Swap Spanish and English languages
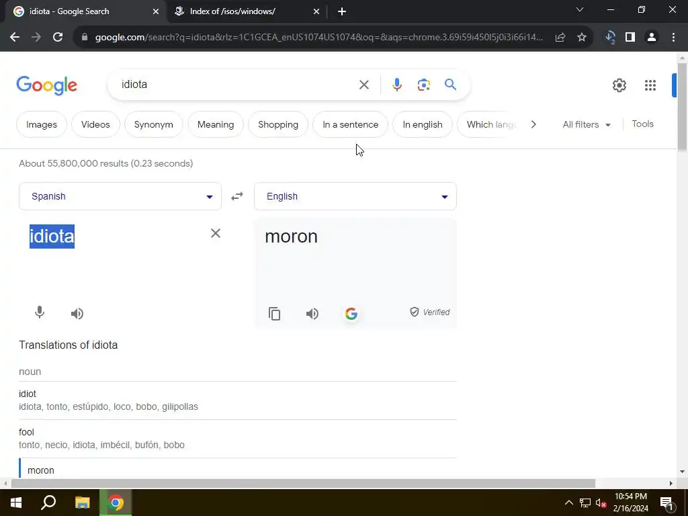Screen dimensions: 688x516 [x=237, y=196]
